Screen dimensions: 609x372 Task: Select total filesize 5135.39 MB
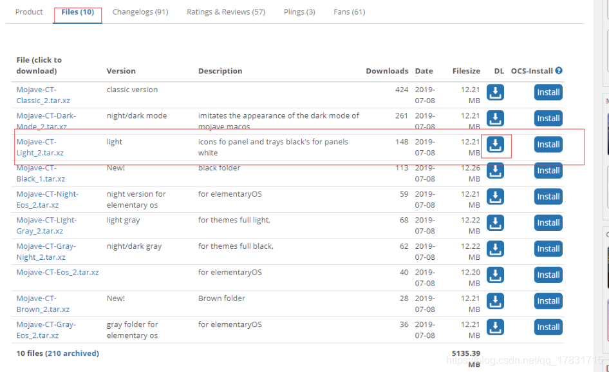pos(466,358)
